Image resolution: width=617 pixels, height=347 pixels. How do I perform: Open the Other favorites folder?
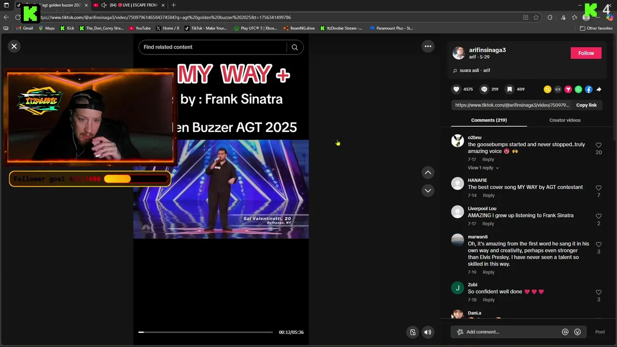point(596,28)
